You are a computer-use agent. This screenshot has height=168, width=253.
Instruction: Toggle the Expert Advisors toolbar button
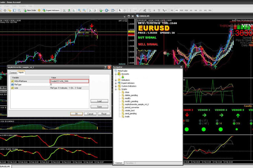51,10
